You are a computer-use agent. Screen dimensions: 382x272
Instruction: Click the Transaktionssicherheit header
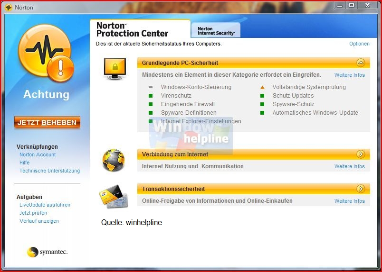[x=254, y=189]
